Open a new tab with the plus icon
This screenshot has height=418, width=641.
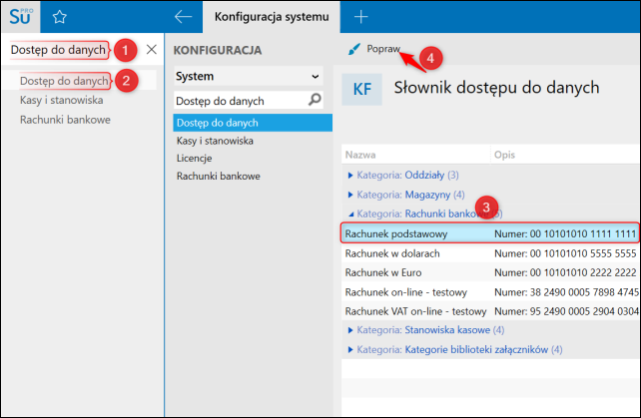pyautogui.click(x=361, y=16)
